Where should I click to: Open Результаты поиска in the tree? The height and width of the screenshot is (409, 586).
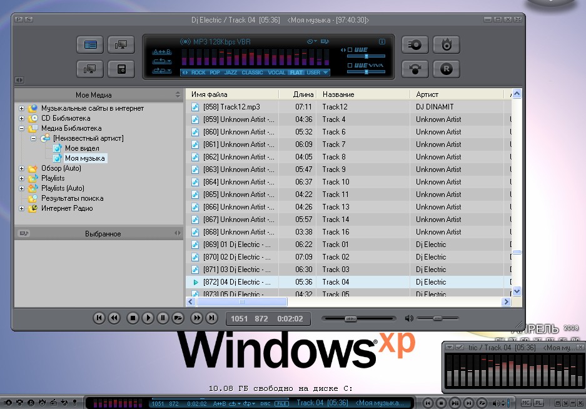(72, 198)
